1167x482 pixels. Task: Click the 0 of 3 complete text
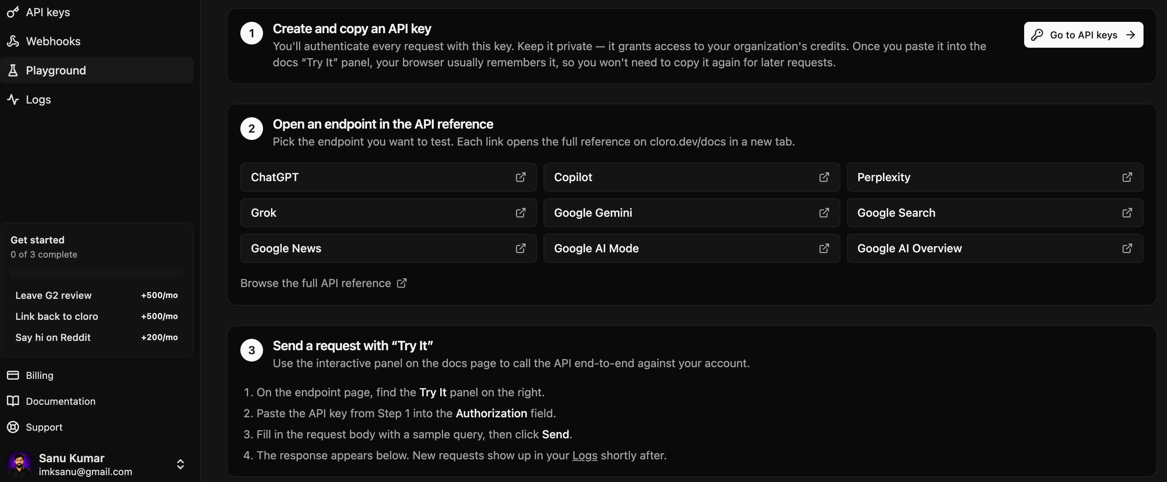pyautogui.click(x=44, y=254)
